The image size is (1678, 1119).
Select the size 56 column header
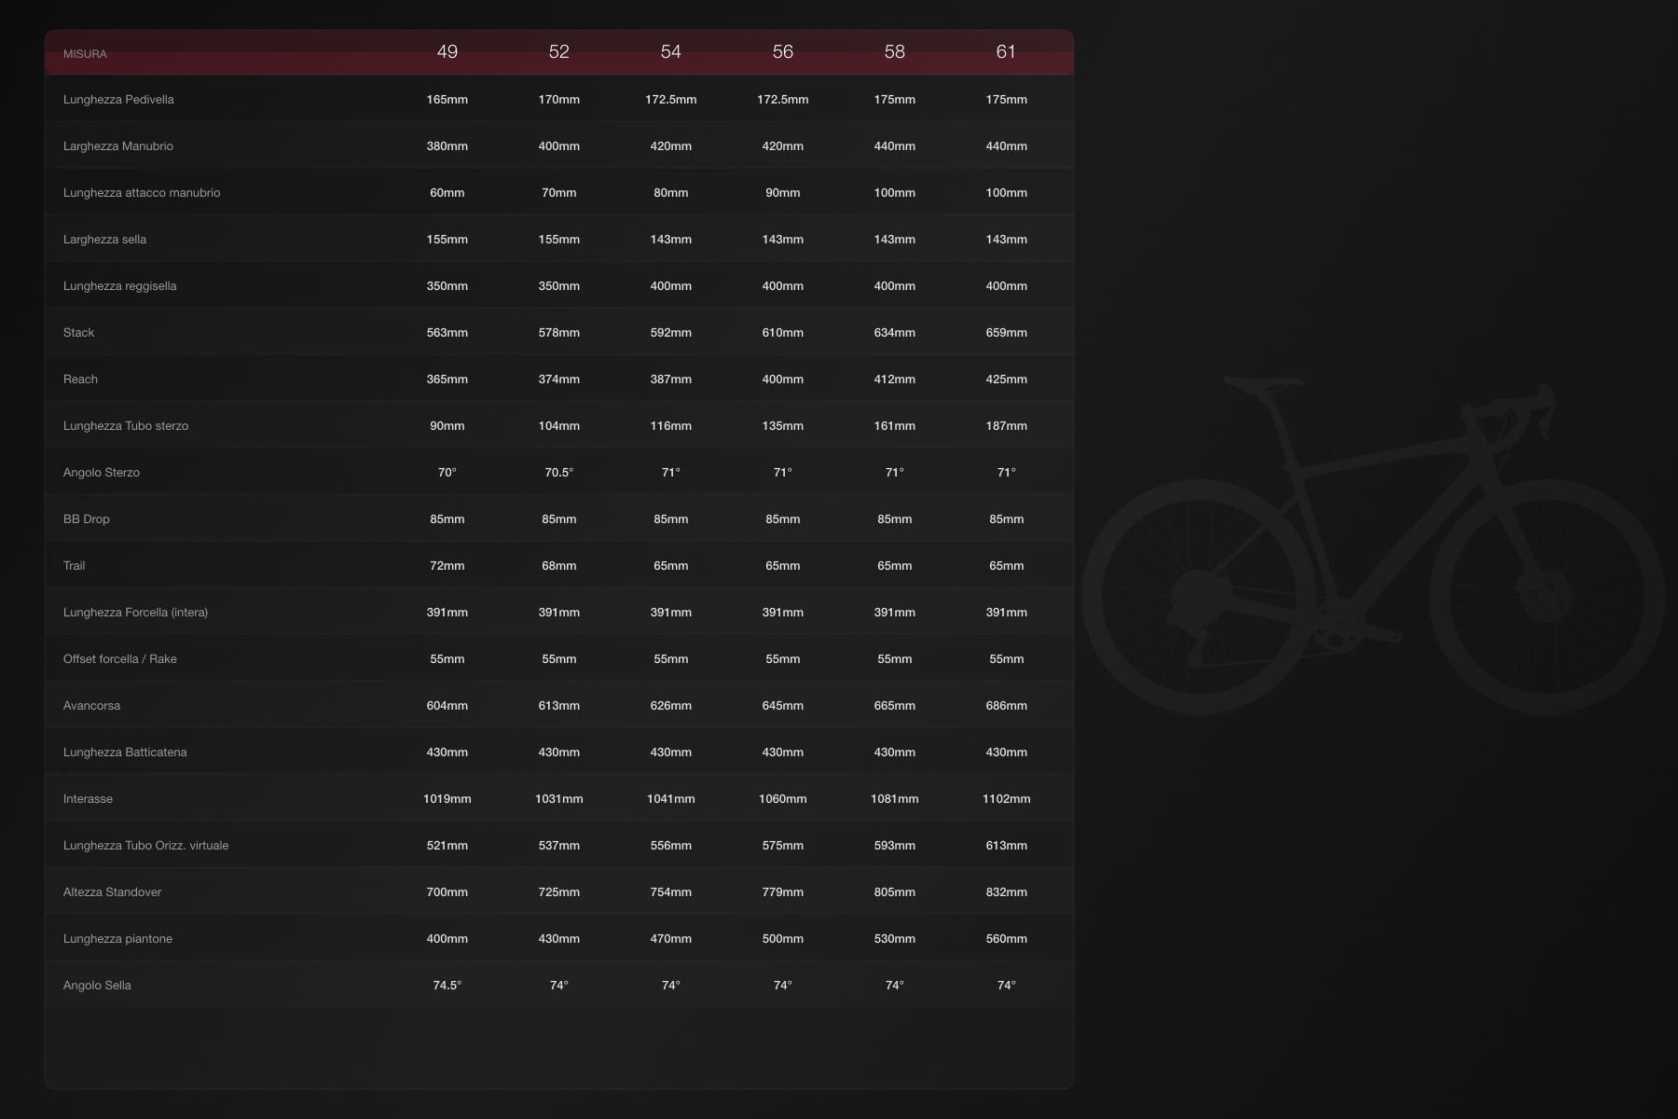tap(784, 52)
